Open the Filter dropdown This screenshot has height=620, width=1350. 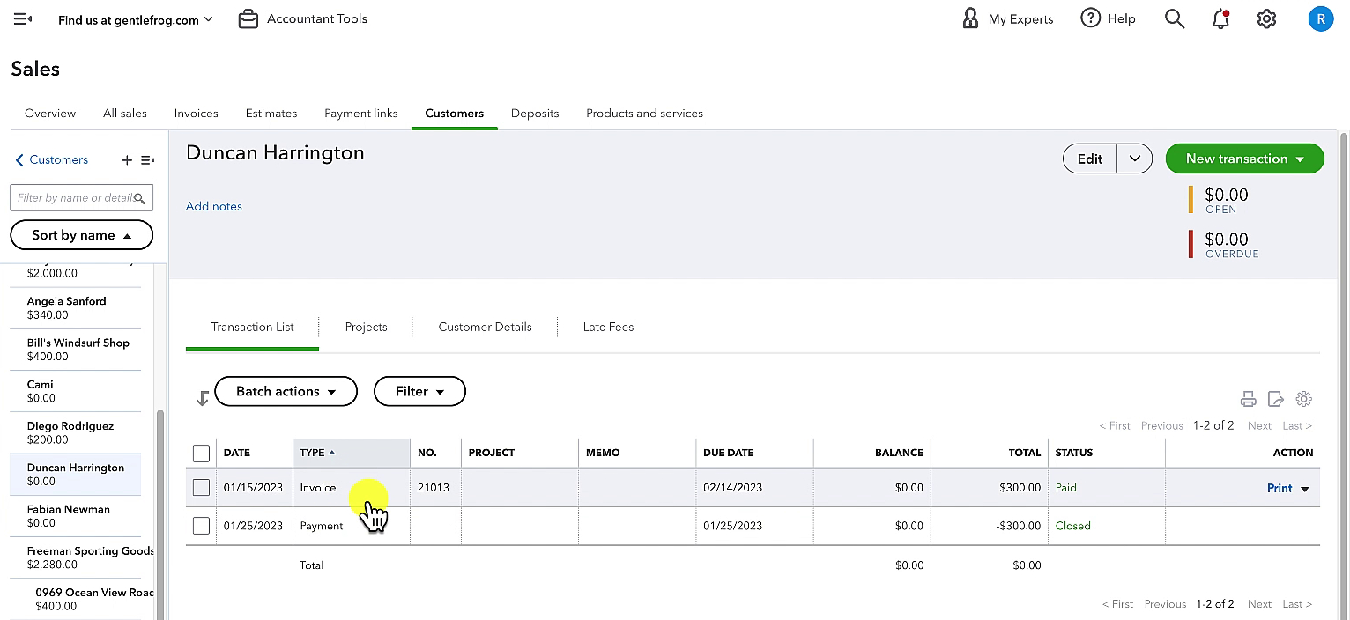point(419,392)
